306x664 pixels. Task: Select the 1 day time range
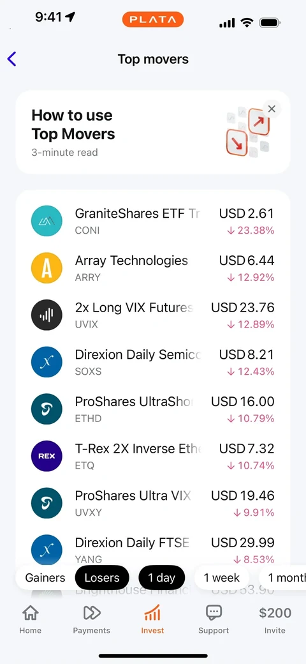click(161, 578)
